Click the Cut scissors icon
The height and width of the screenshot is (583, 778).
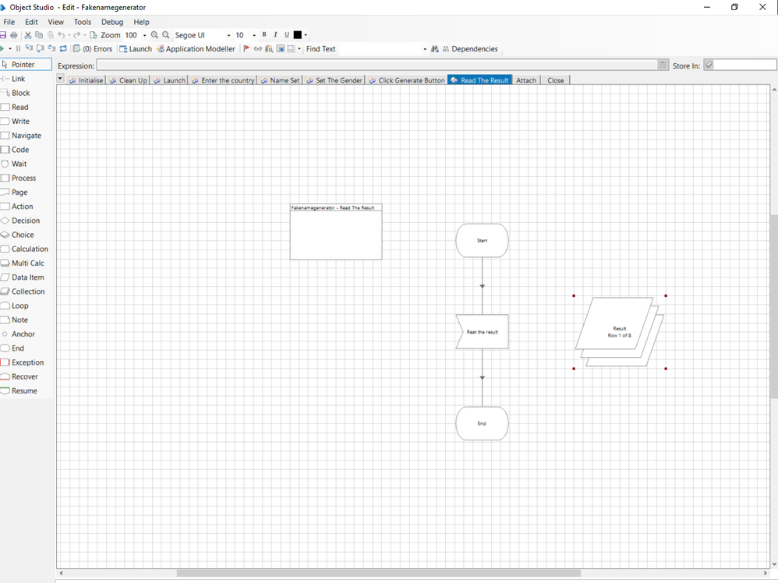point(28,35)
